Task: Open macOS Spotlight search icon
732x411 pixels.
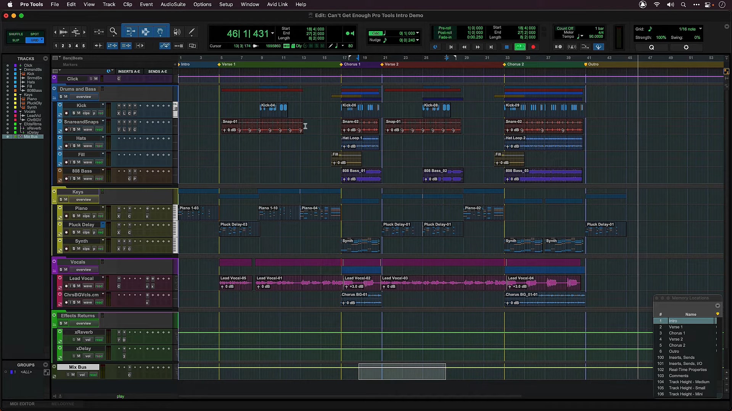Action: click(x=683, y=5)
